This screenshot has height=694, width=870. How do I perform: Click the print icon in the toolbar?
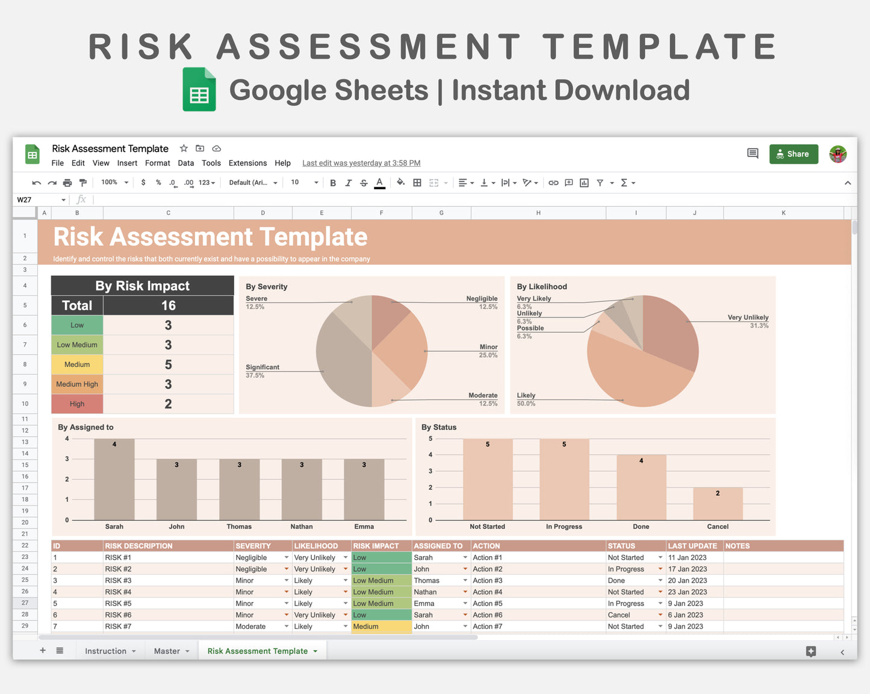(67, 183)
